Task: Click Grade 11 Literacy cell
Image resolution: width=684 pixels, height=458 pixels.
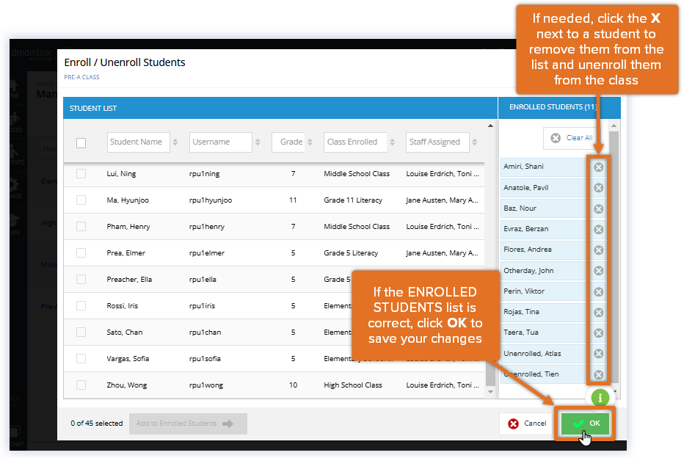Action: click(x=353, y=200)
